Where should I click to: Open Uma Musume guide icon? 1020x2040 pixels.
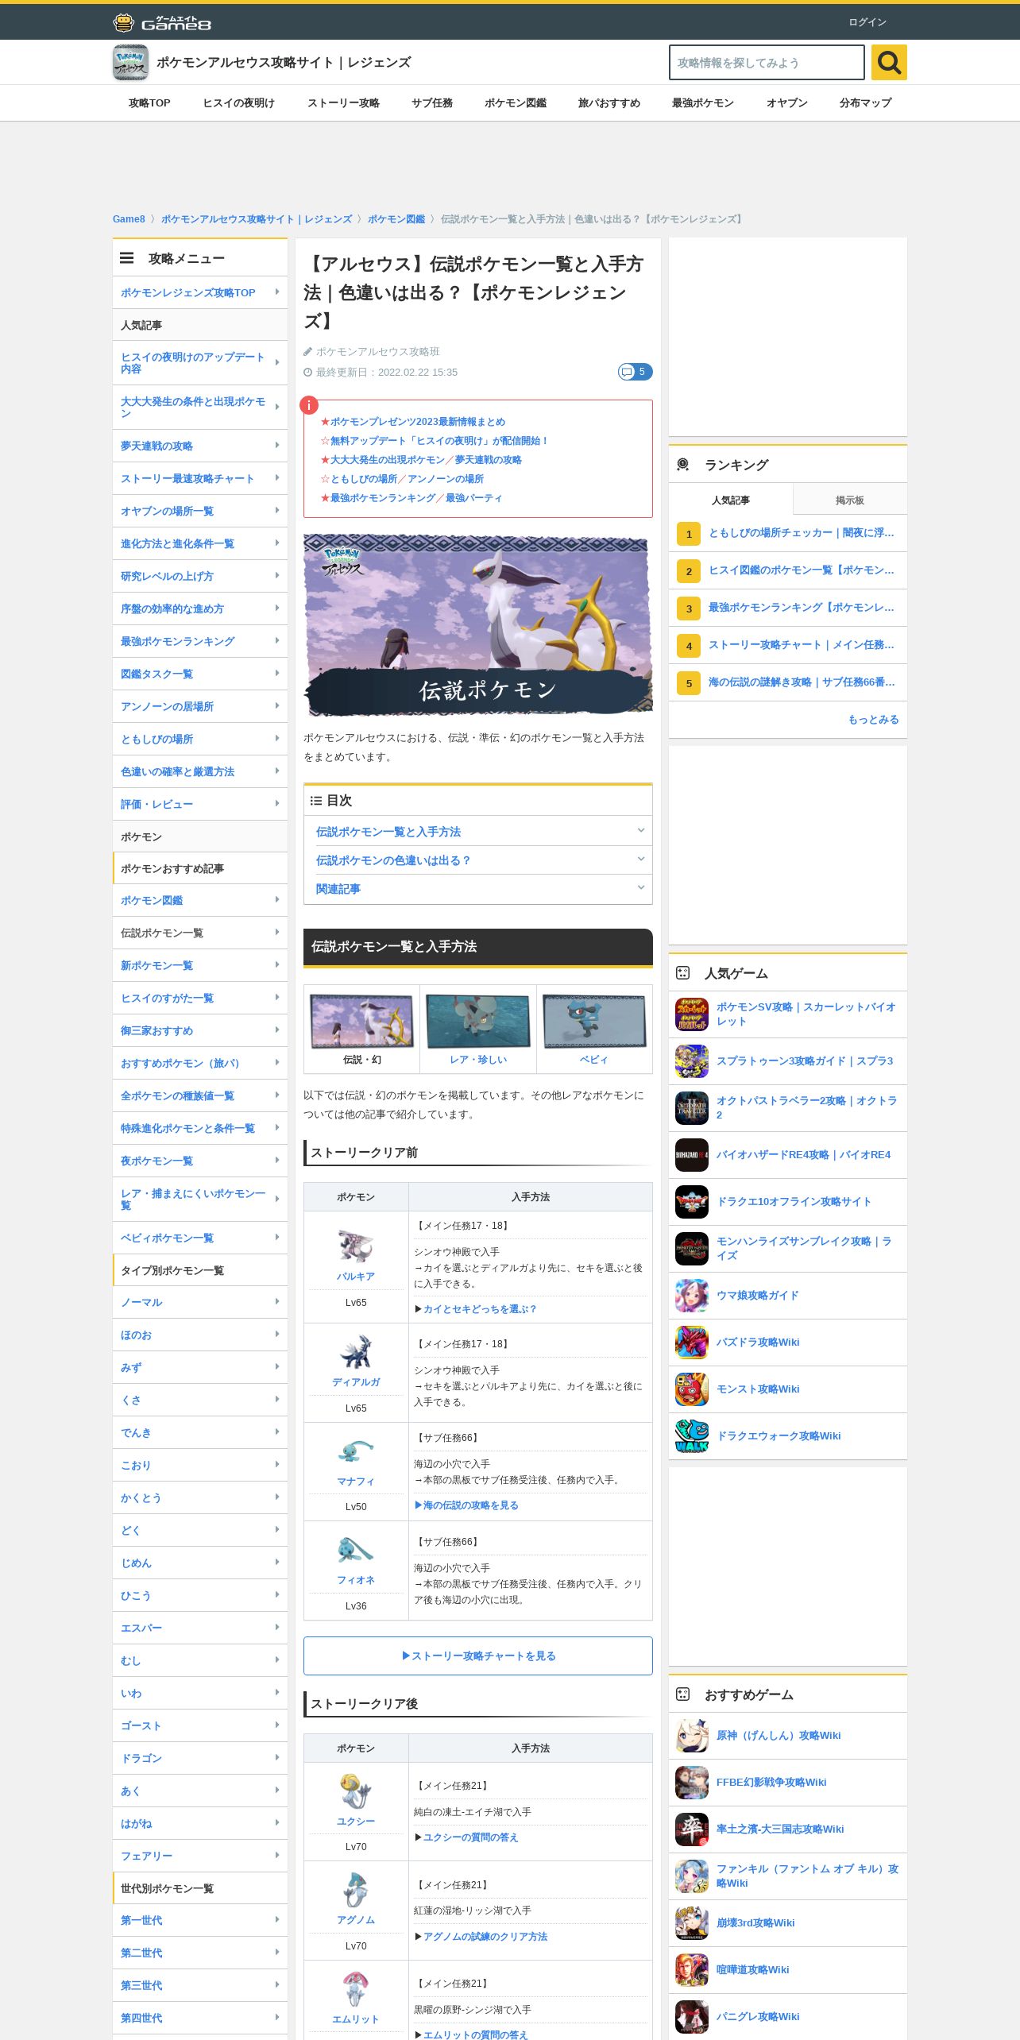(x=692, y=1296)
